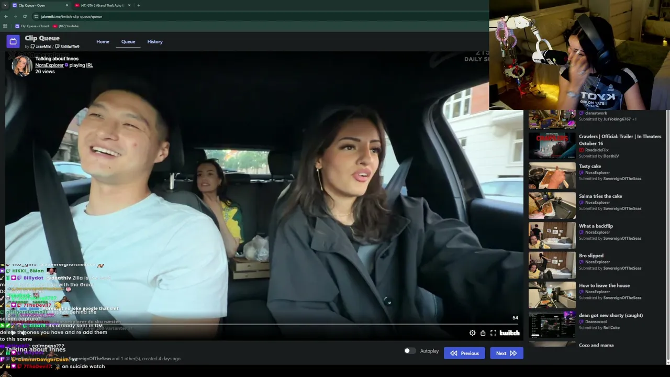Open the NoraExplorer channel link above video
Image resolution: width=670 pixels, height=377 pixels.
(x=49, y=65)
